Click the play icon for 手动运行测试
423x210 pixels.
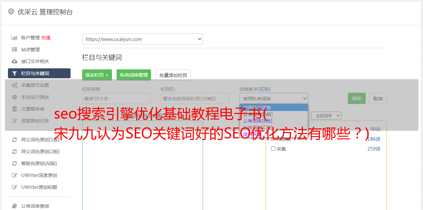pos(14,97)
